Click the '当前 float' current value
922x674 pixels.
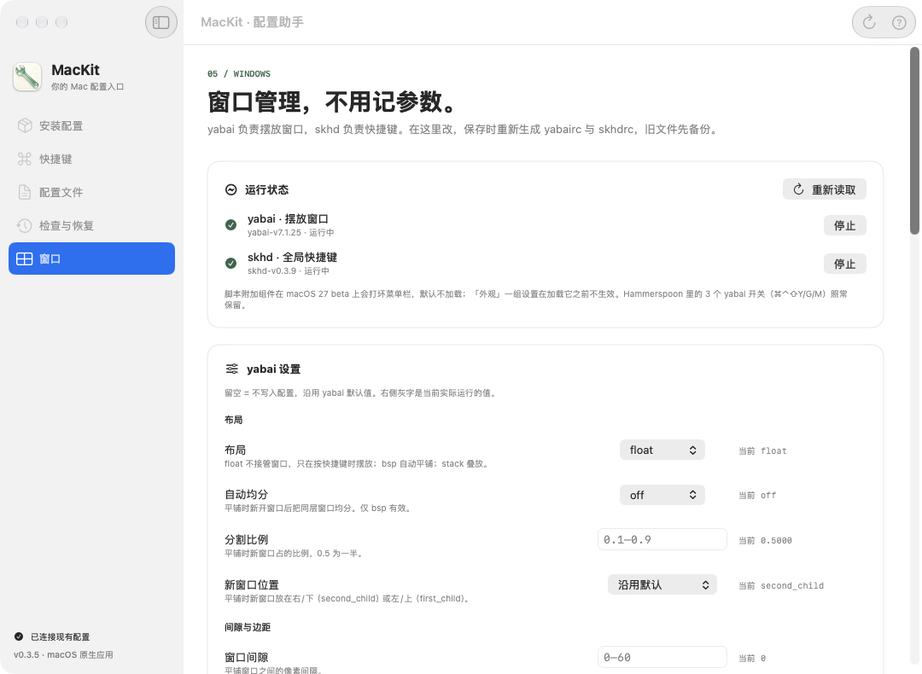tap(762, 451)
